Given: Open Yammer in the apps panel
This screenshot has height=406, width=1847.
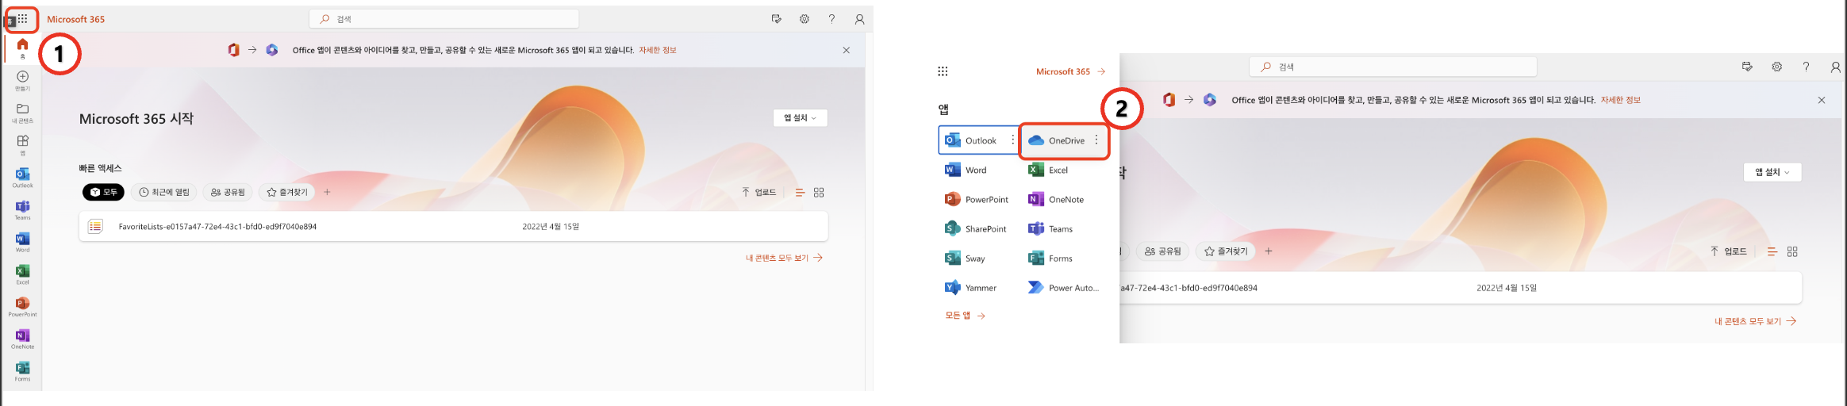Looking at the screenshot, I should pos(970,287).
